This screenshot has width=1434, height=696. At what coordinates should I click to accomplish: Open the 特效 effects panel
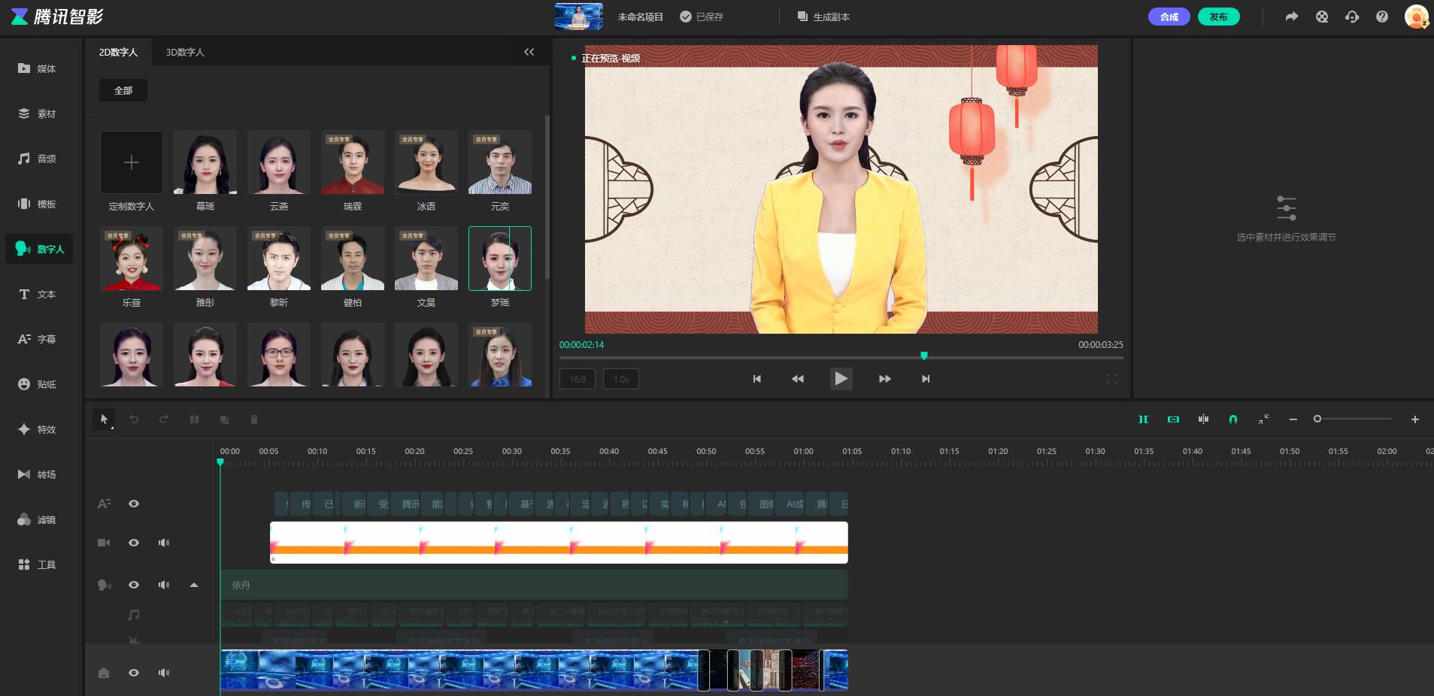38,429
